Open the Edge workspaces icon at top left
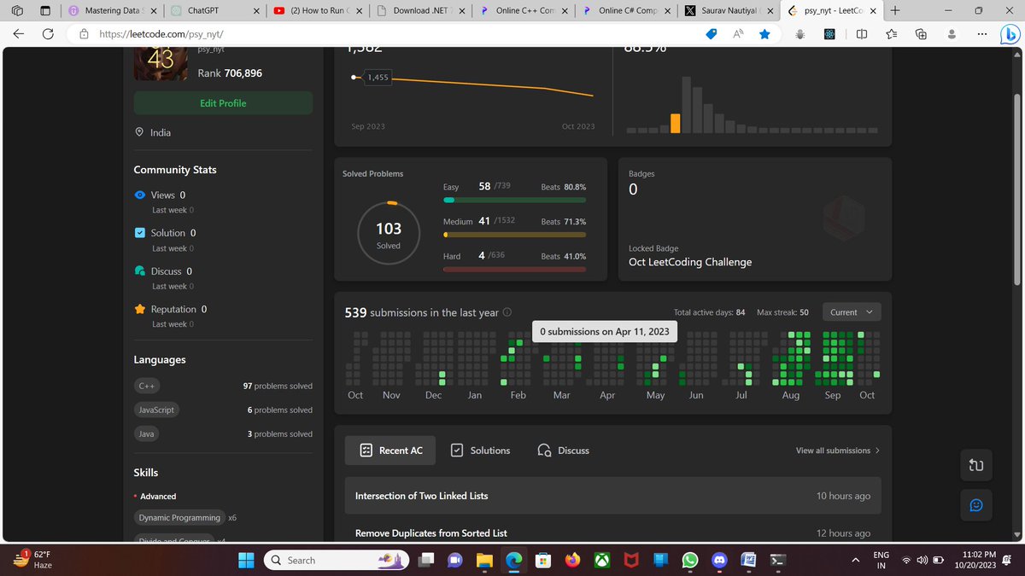This screenshot has height=576, width=1025. tap(18, 11)
